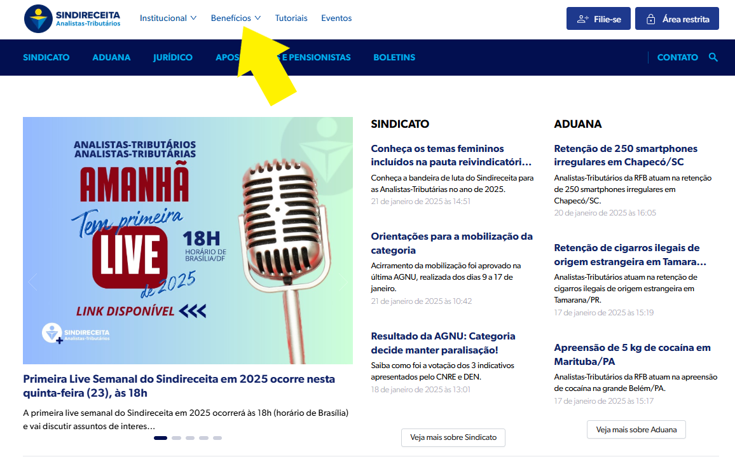The width and height of the screenshot is (735, 459).
Task: Open the Área restrita login button
Action: point(677,19)
